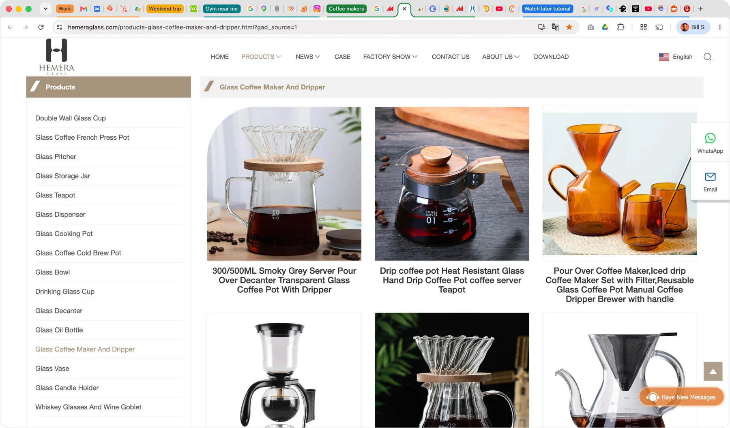Screen dimensions: 730x428
Task: Expand the FACTORY SHOW menu
Action: (x=390, y=57)
